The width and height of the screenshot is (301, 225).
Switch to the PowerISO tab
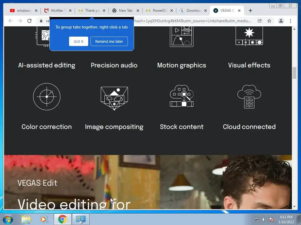coord(159,11)
